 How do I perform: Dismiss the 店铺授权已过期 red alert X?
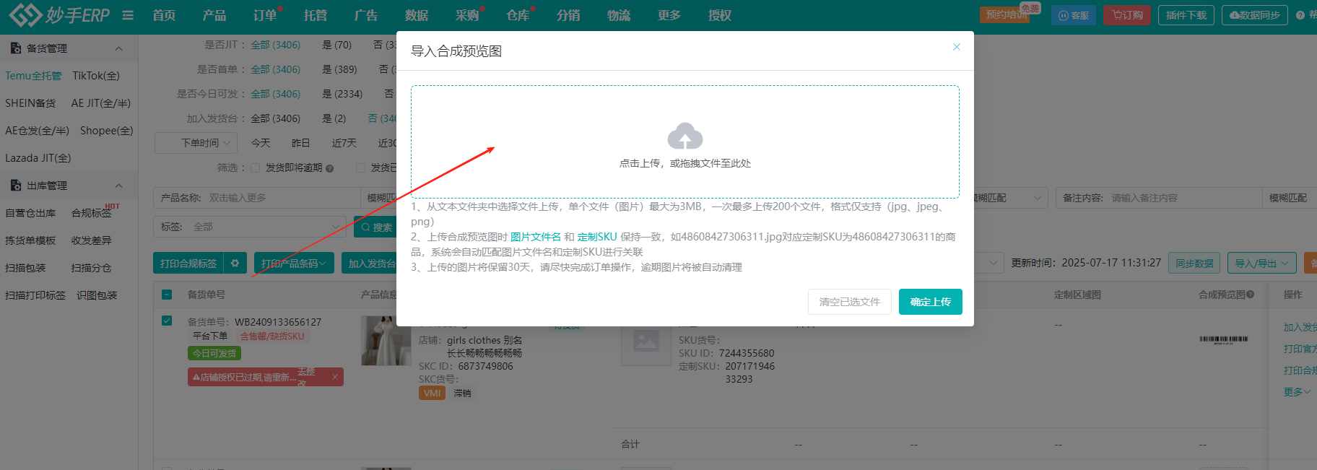pos(335,377)
